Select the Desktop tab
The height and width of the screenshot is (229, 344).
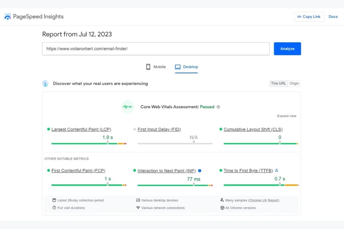(x=187, y=66)
